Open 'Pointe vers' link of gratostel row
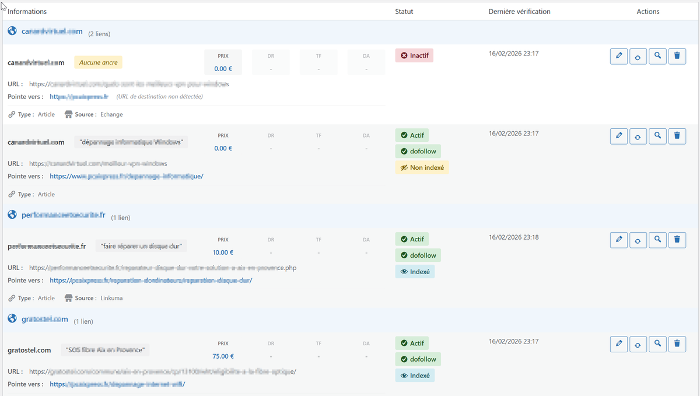This screenshot has height=396, width=700. (x=117, y=384)
